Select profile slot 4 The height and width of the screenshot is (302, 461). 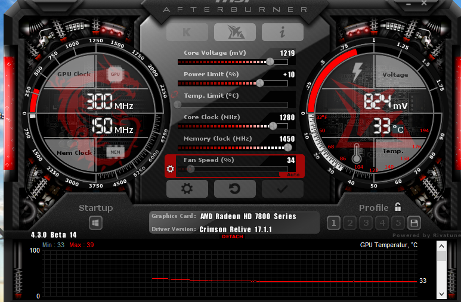[x=382, y=223]
